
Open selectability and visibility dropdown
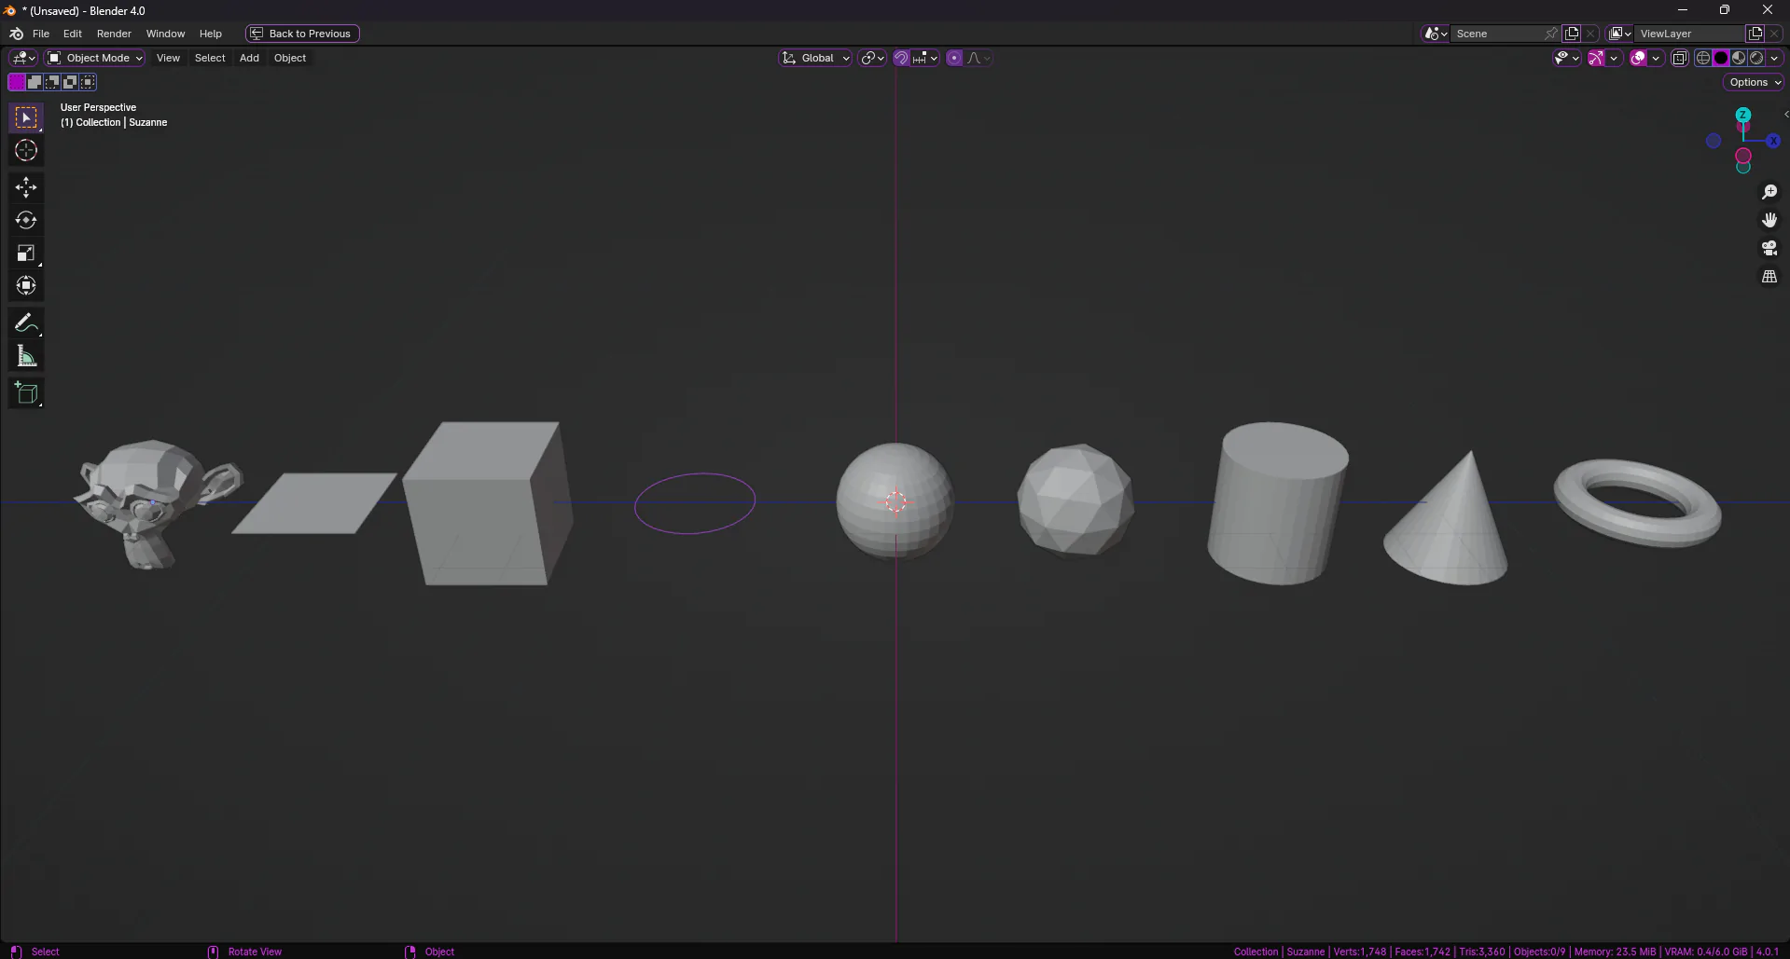pyautogui.click(x=1566, y=58)
